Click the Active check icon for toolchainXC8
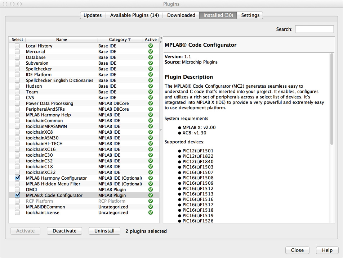Image resolution: width=343 pixels, height=258 pixels. point(151,132)
